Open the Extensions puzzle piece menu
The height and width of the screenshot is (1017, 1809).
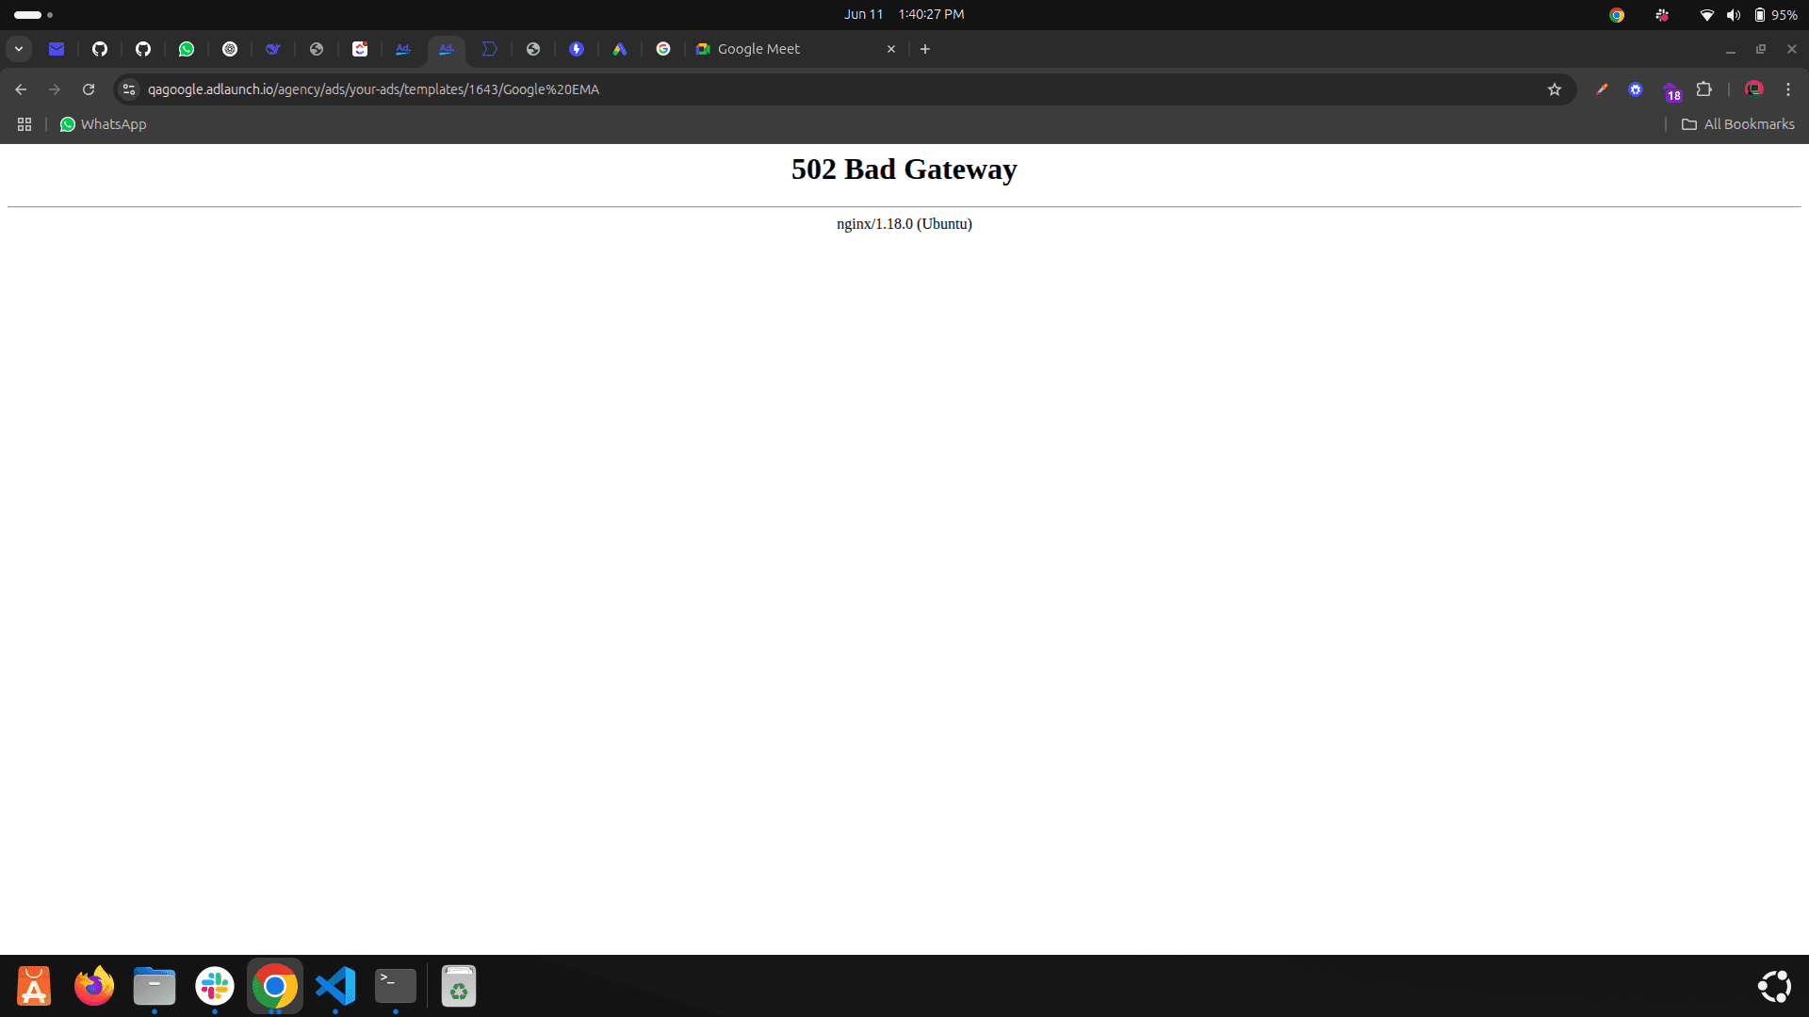click(x=1704, y=89)
